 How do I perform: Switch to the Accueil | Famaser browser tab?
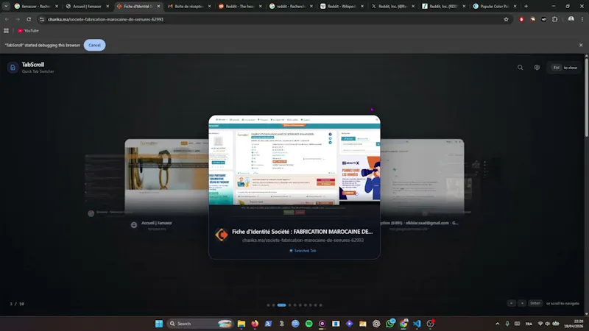pyautogui.click(x=85, y=7)
